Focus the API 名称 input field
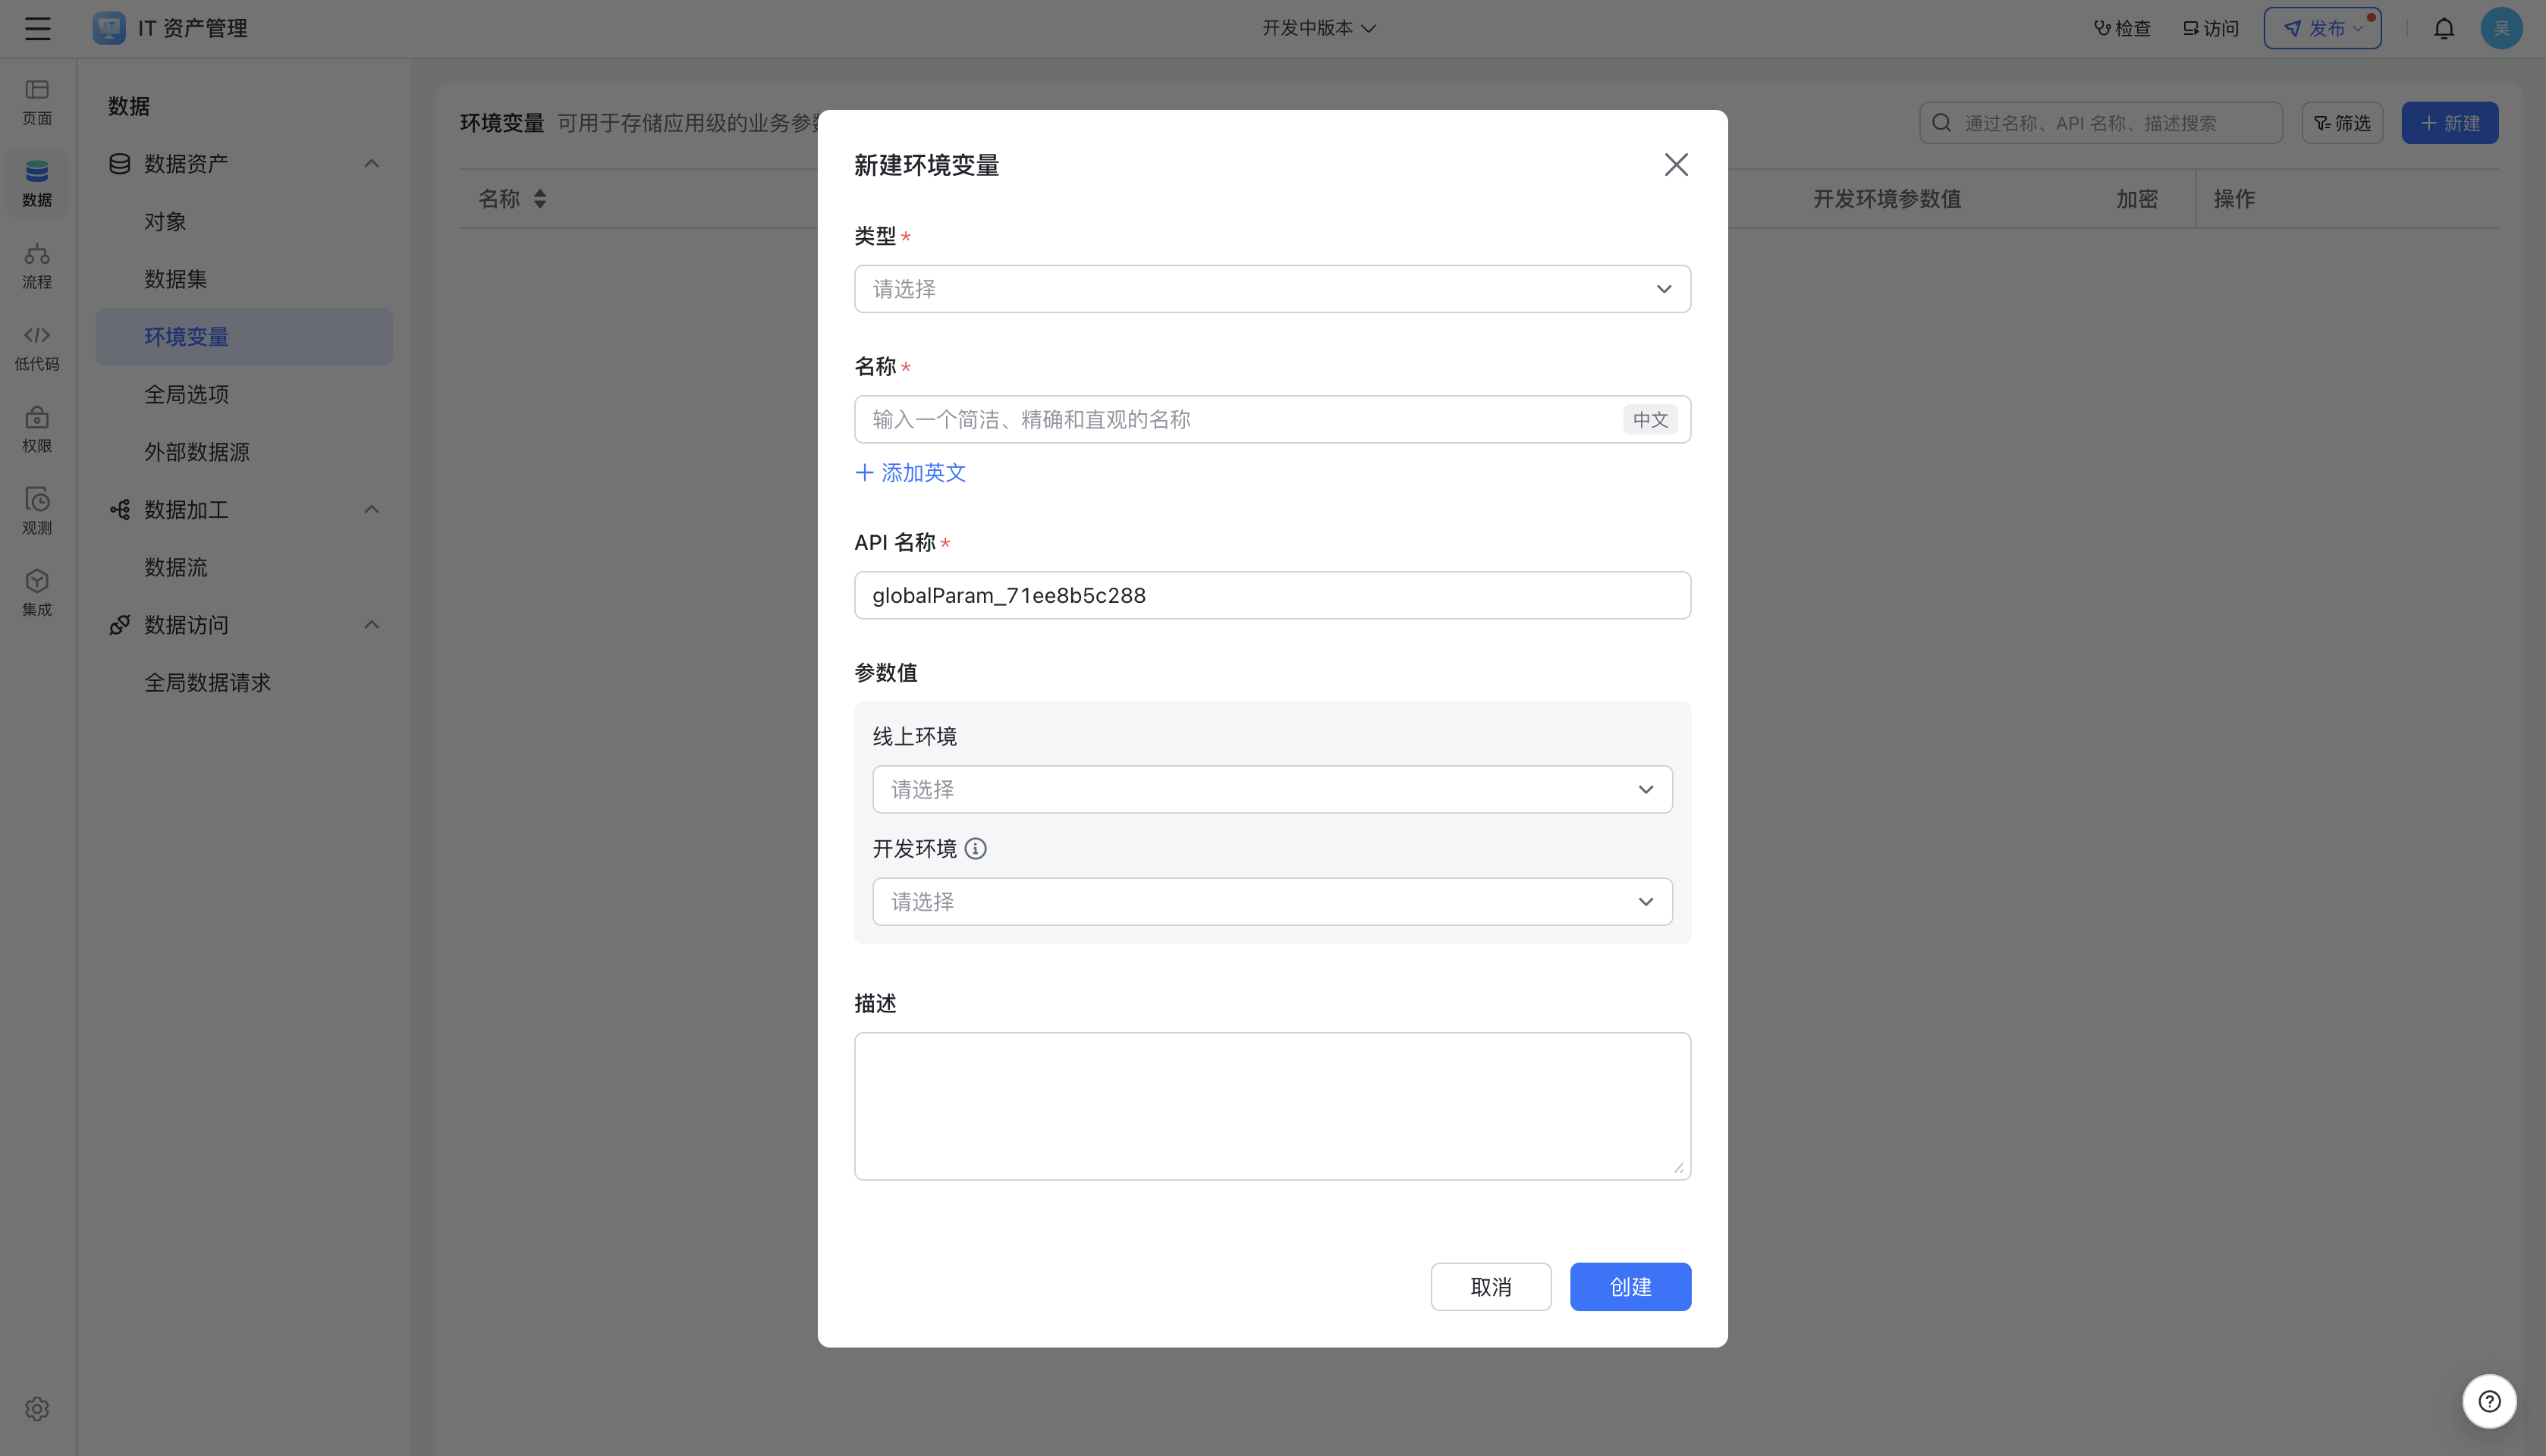Viewport: 2546px width, 1456px height. click(x=1272, y=596)
